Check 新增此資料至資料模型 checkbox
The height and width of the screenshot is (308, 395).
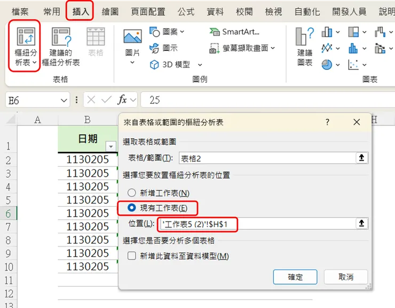132,256
